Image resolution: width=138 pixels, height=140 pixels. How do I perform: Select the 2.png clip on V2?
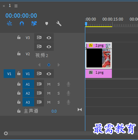[98, 56]
